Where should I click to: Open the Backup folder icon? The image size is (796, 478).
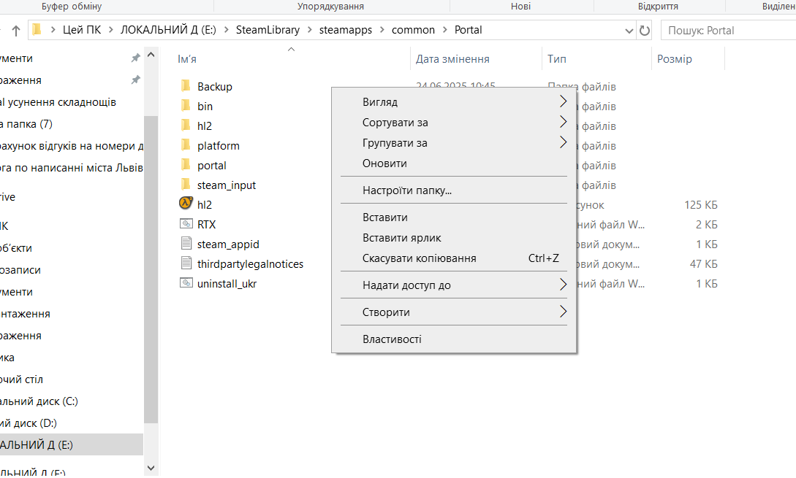186,85
